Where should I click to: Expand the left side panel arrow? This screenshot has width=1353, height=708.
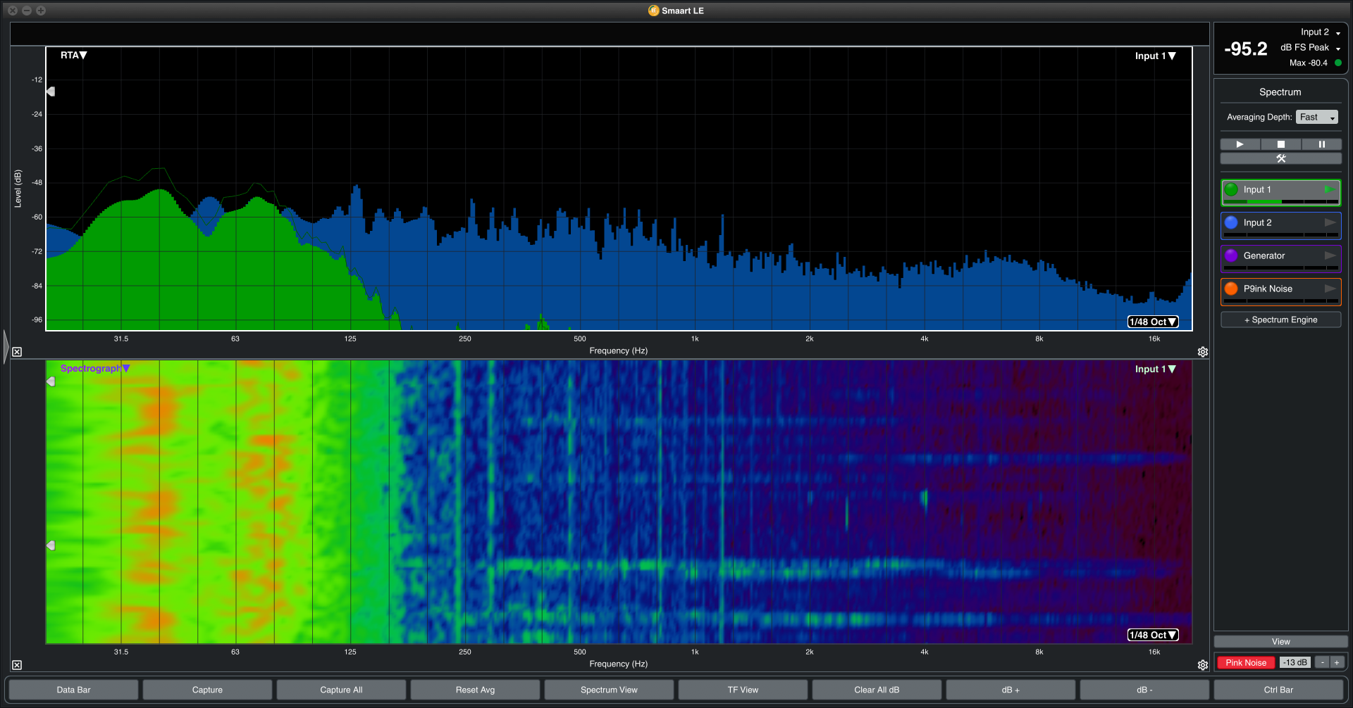[6, 346]
